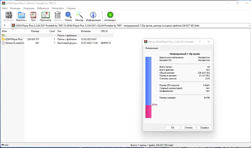251x148 pixels.
Task: Click the Информация (Info) toolbar icon
Action: click(93, 15)
